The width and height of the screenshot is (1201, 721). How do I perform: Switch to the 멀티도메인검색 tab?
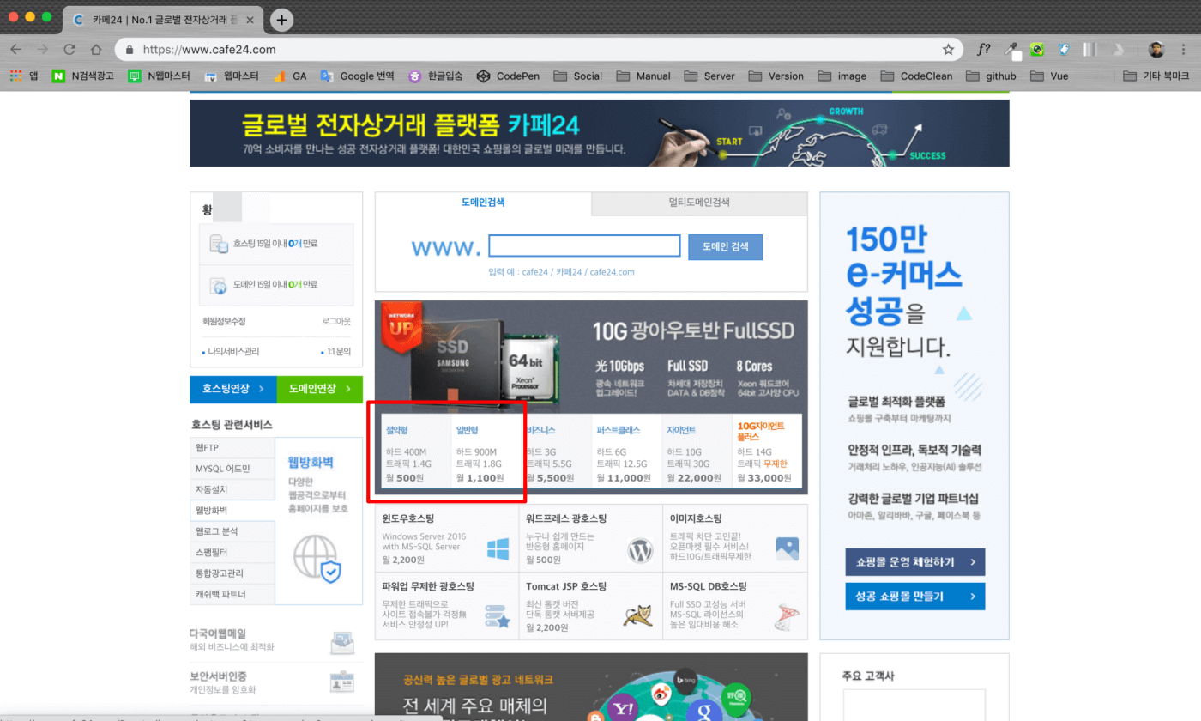coord(699,203)
